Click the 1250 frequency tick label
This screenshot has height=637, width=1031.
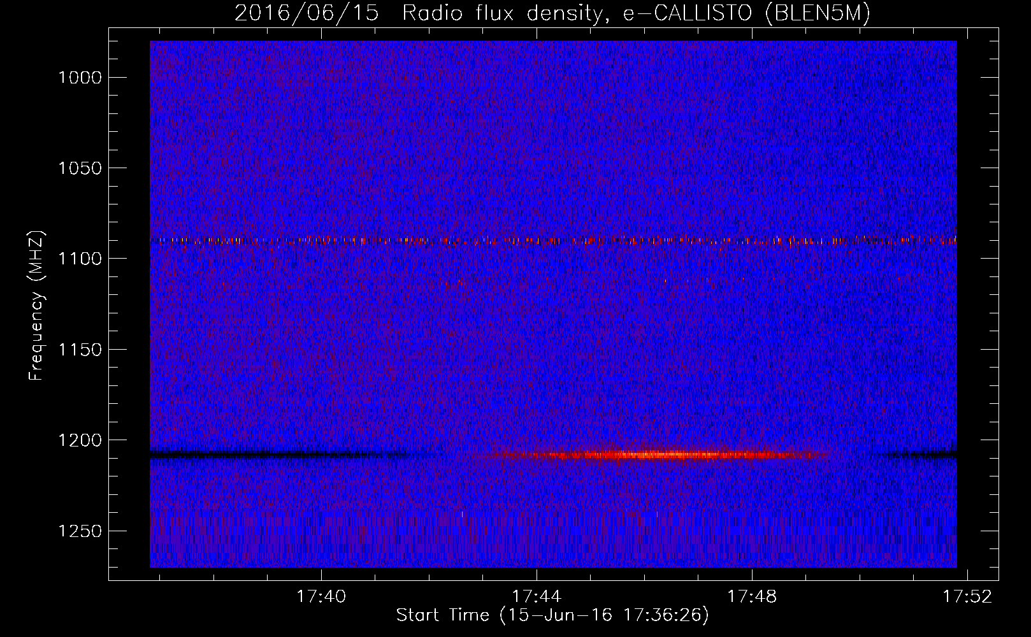(80, 531)
